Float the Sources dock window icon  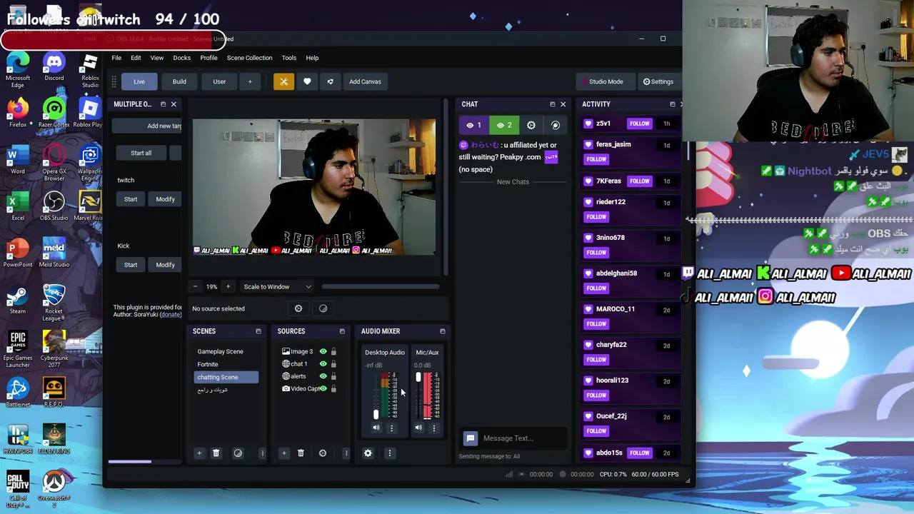(x=342, y=331)
